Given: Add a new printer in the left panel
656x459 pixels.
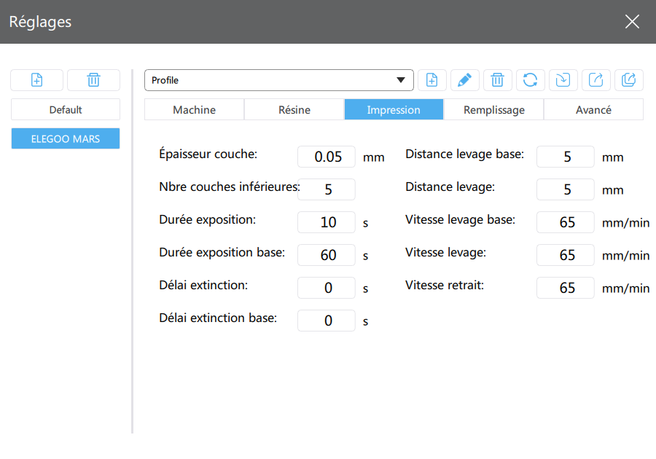Looking at the screenshot, I should 37,80.
